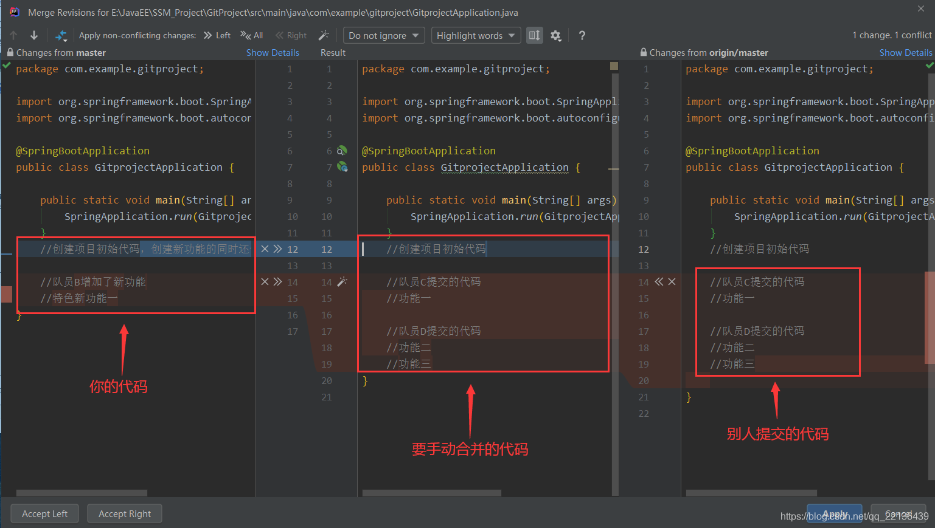Click the green checkmark in the right pane
This screenshot has height=528, width=935.
click(930, 65)
